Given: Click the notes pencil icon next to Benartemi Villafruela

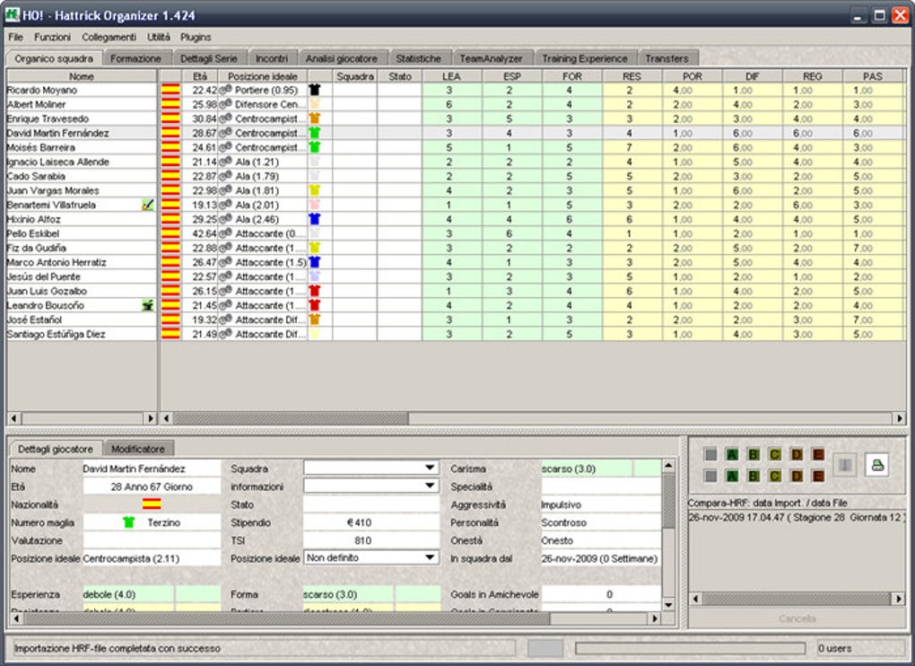Looking at the screenshot, I should 148,205.
